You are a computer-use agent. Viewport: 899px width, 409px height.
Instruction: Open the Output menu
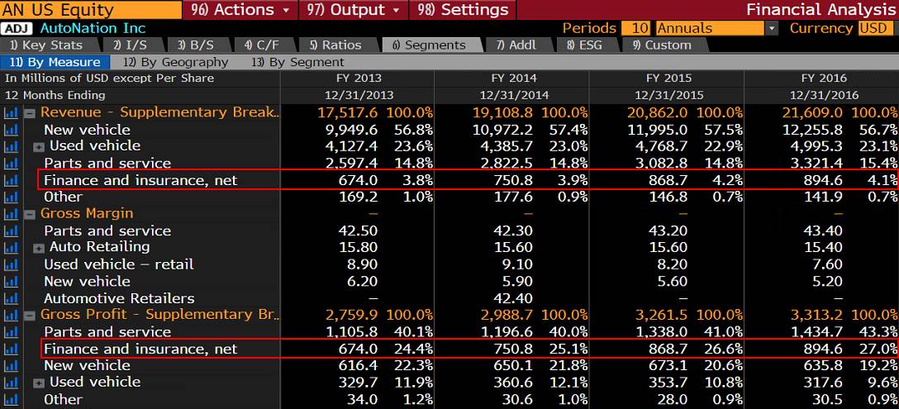pos(353,10)
